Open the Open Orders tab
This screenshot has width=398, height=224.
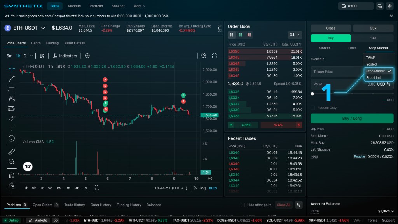46,205
